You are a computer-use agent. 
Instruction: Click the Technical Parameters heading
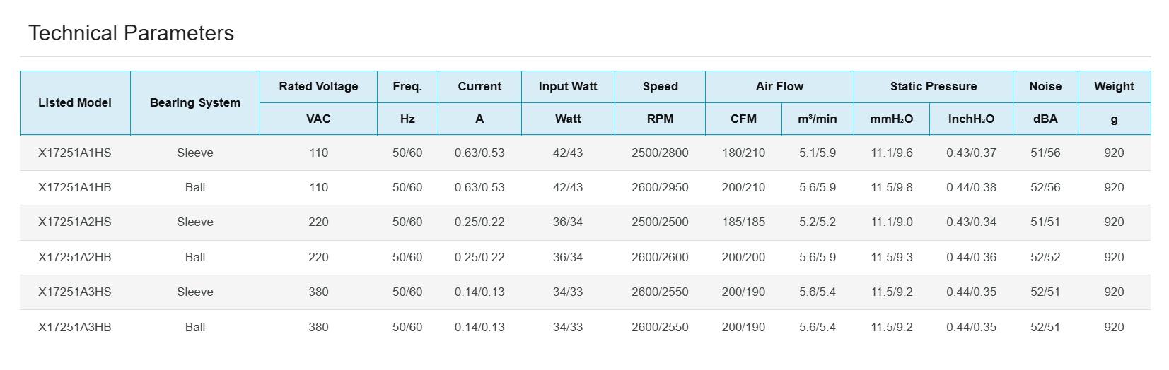coord(131,33)
